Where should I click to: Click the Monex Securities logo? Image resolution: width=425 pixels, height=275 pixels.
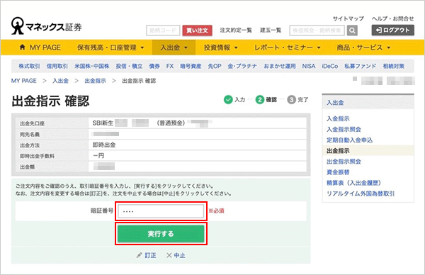click(46, 26)
